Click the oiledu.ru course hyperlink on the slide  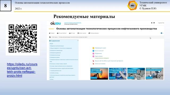(x=22, y=70)
